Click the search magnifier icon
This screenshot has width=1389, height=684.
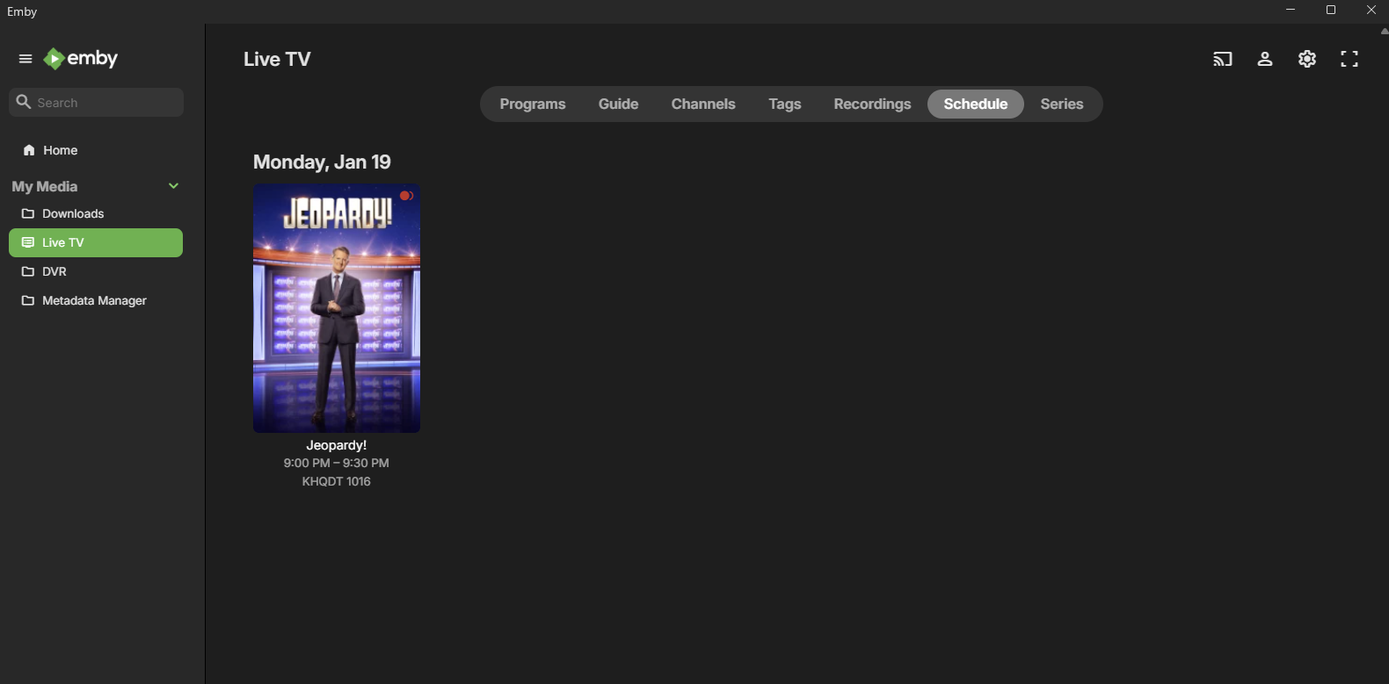24,102
